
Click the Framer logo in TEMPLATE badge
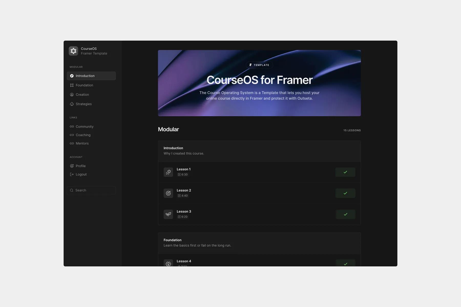pos(250,65)
